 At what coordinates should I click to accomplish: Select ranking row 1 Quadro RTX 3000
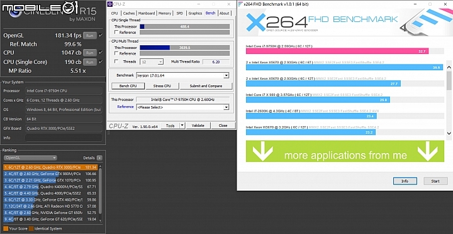(x=50, y=167)
